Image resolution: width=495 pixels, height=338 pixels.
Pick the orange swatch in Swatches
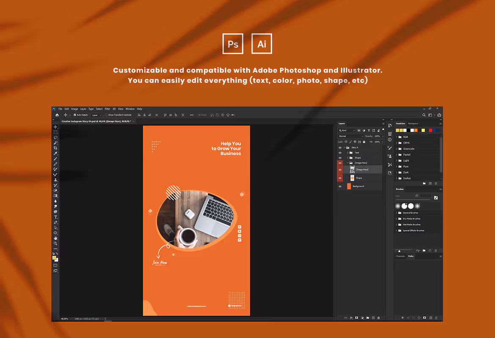click(416, 130)
